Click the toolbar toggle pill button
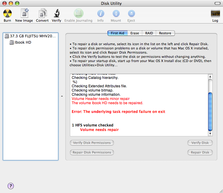The width and height of the screenshot is (223, 193). point(218,3)
